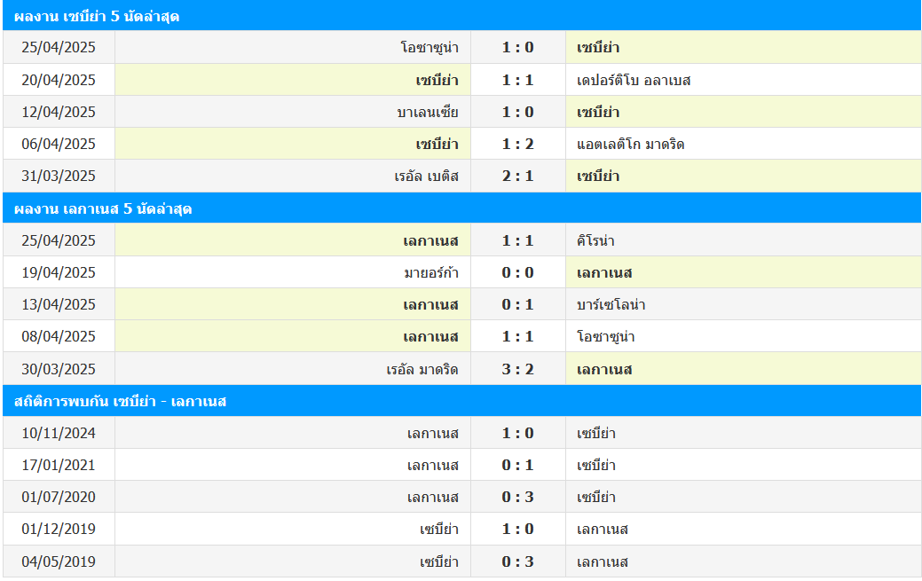
Task: Click the score 1 : 0 in the 01/12/2019 row
Action: (x=518, y=530)
